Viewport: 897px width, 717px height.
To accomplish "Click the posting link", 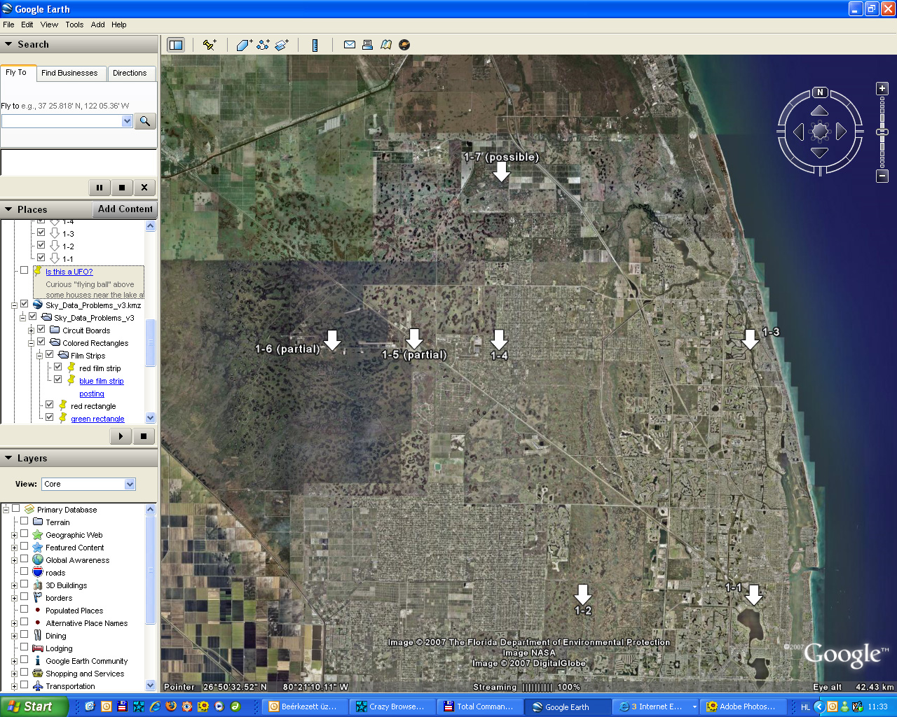I will click(x=91, y=394).
